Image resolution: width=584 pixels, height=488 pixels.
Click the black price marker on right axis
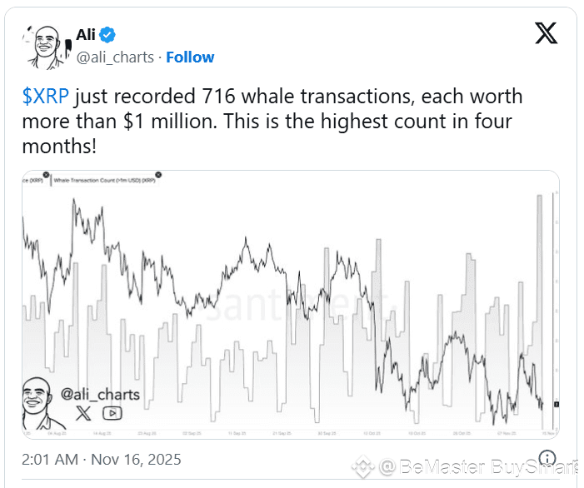557,405
